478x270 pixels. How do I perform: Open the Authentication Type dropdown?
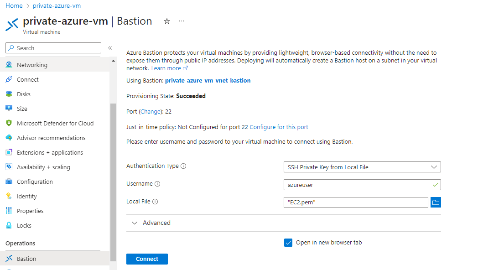[362, 167]
